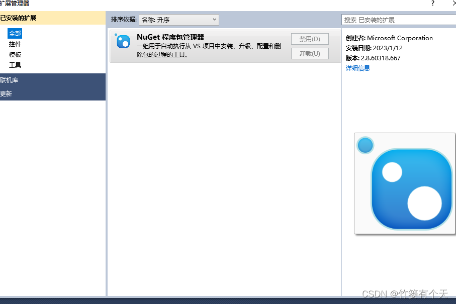Click the "禁用(D)" button
The height and width of the screenshot is (304, 456).
[x=310, y=39]
